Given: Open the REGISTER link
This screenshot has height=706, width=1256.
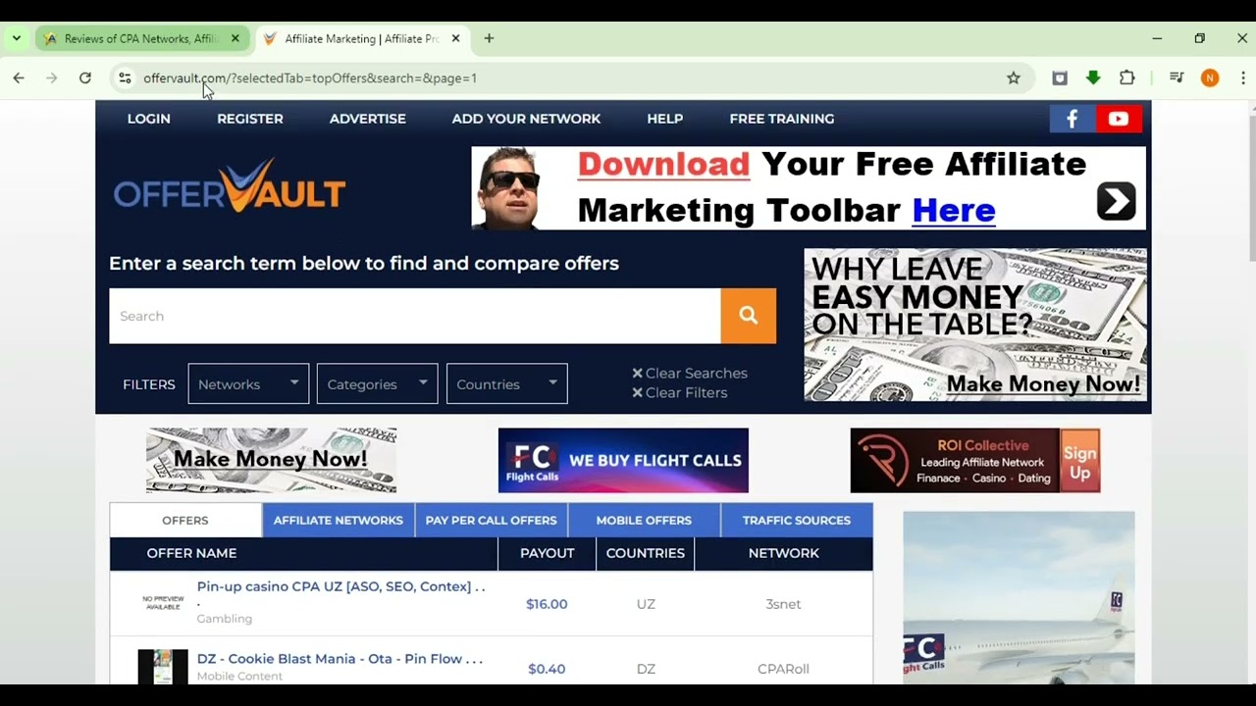Looking at the screenshot, I should pos(250,119).
